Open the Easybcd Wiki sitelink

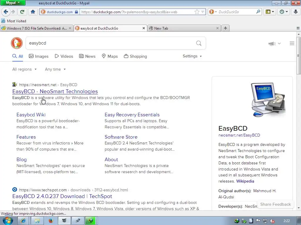pos(31,115)
